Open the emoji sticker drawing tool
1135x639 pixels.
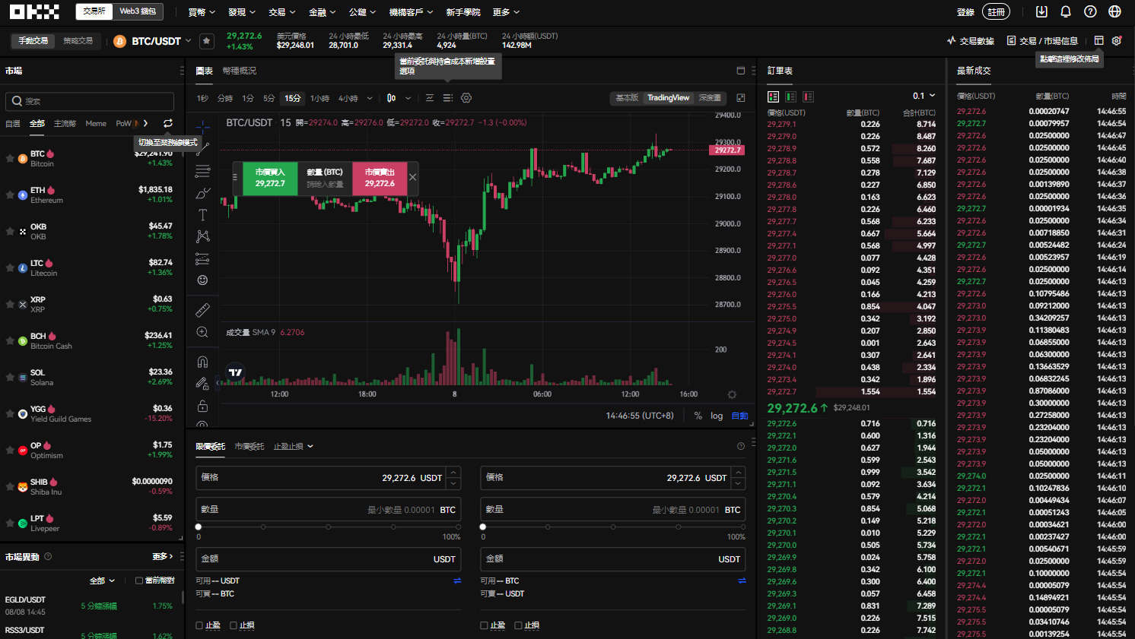(202, 280)
